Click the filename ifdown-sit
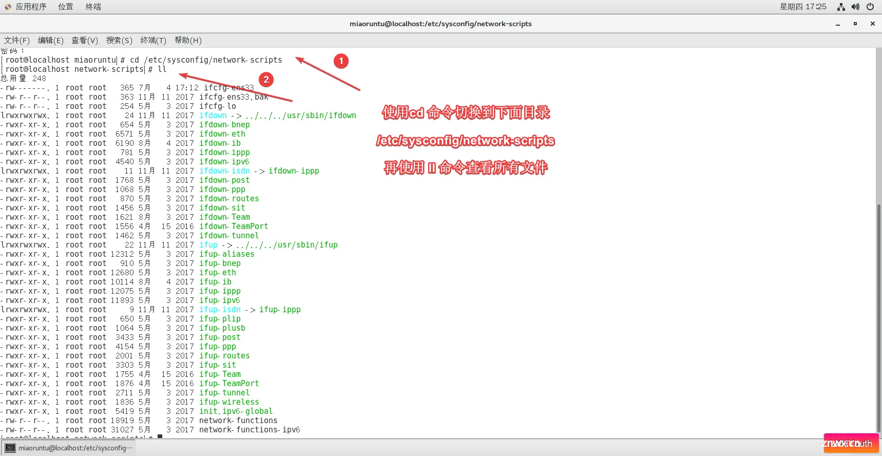 (222, 208)
